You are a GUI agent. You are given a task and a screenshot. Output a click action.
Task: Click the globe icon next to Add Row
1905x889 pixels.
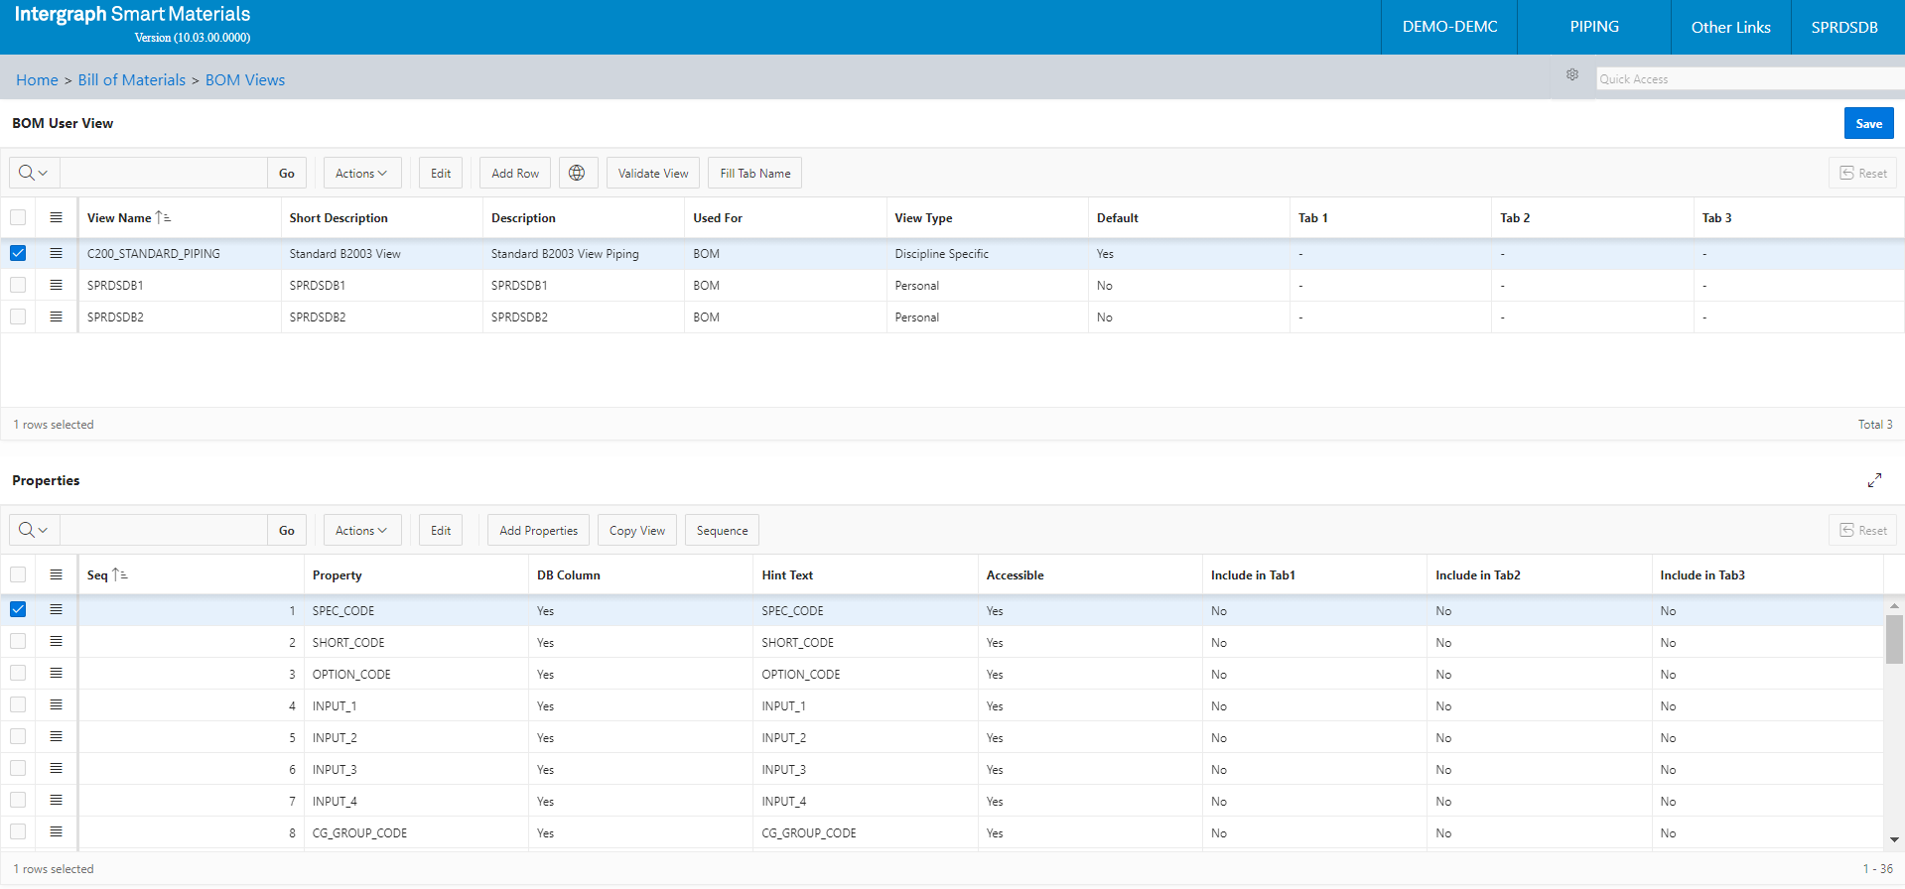click(577, 173)
